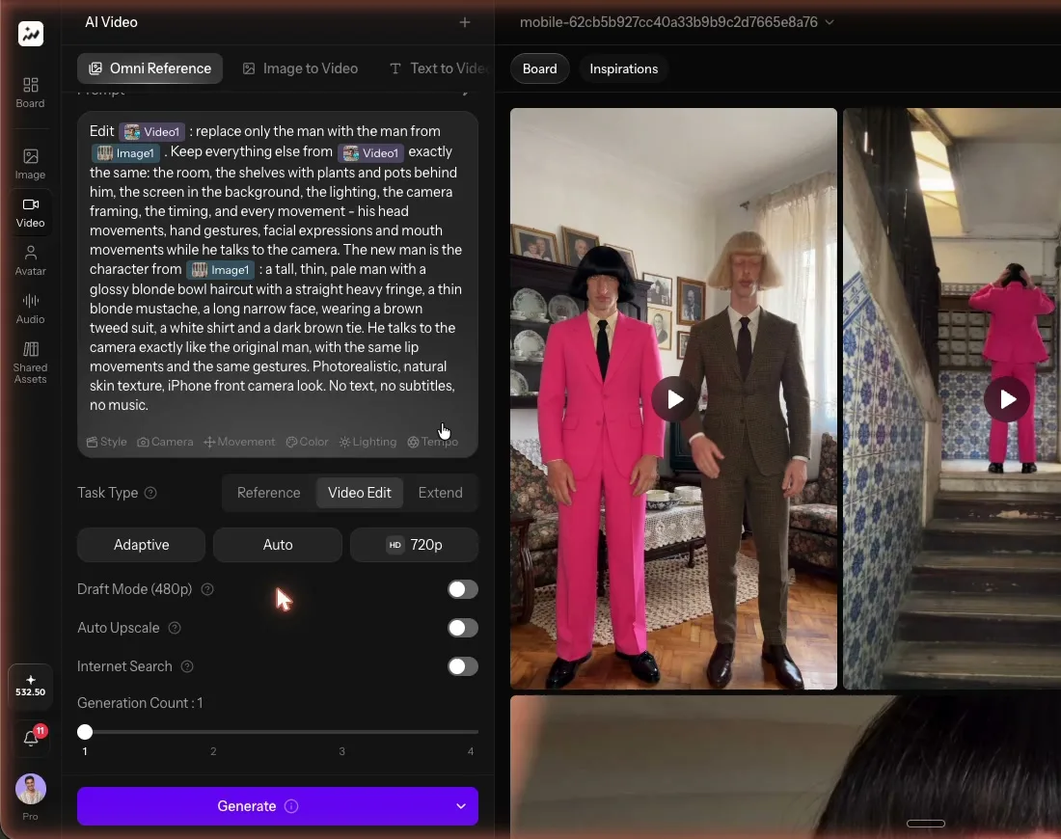Open notifications bell
The image size is (1061, 839).
click(x=31, y=738)
